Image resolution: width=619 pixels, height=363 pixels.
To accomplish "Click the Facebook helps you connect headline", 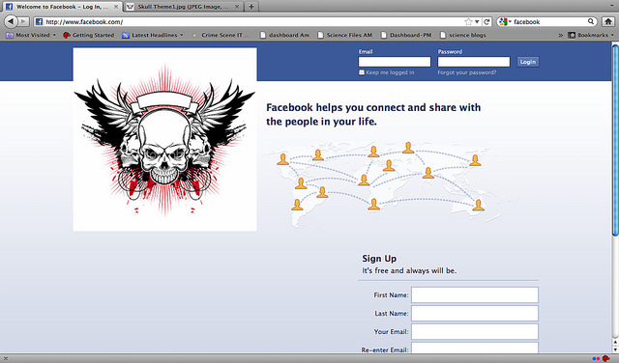I will (x=373, y=114).
